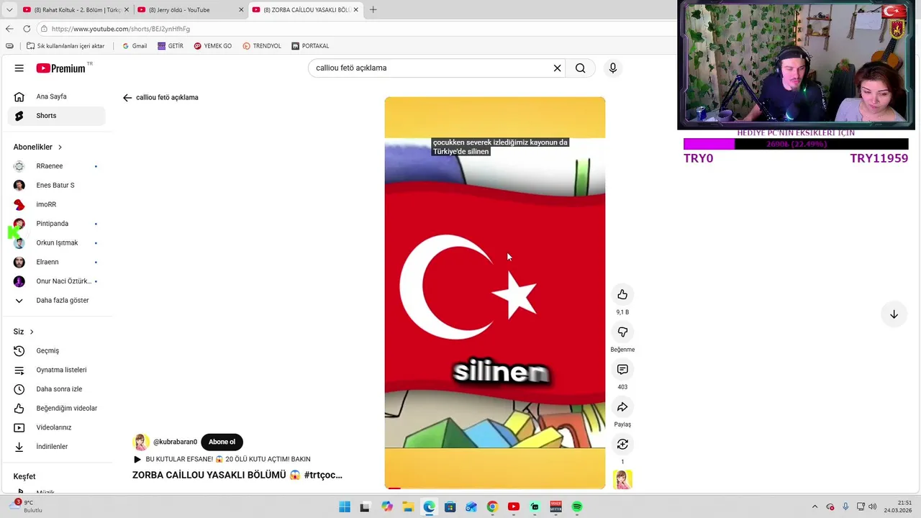
Task: Like the short with the thumbs-up
Action: (622, 294)
